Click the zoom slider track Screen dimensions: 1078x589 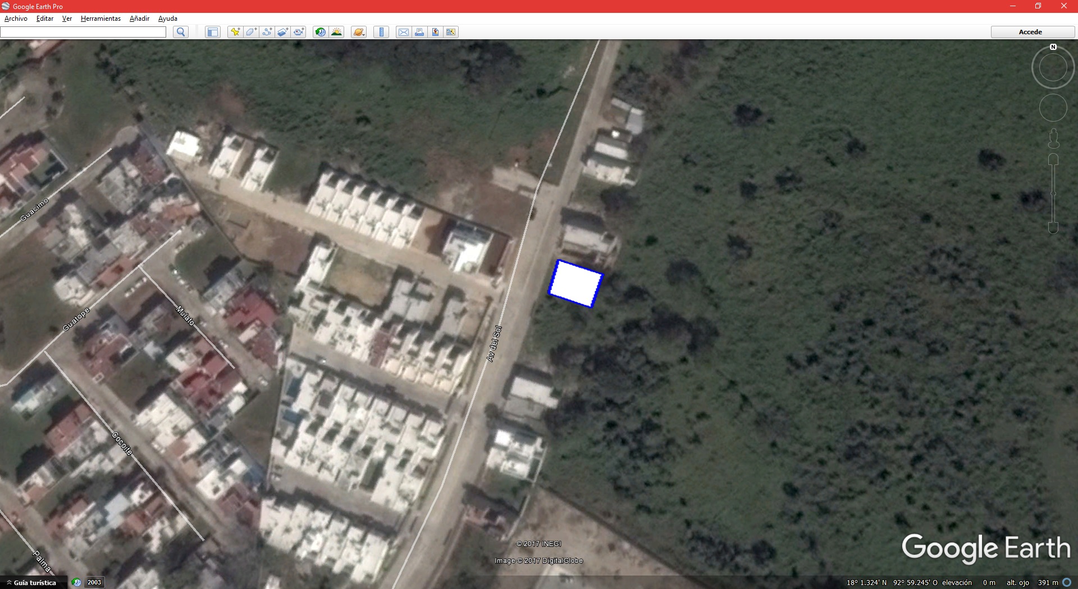[x=1053, y=194]
